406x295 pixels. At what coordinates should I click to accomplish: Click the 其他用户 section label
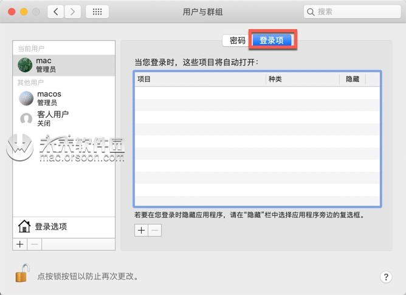pyautogui.click(x=30, y=83)
